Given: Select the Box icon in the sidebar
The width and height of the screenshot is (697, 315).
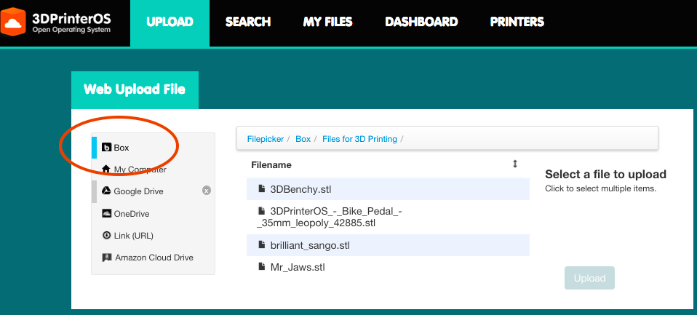Looking at the screenshot, I should pos(106,148).
